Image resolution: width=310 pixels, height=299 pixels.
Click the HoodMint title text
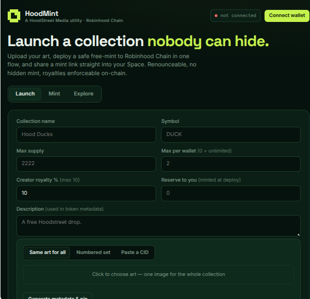pos(42,14)
